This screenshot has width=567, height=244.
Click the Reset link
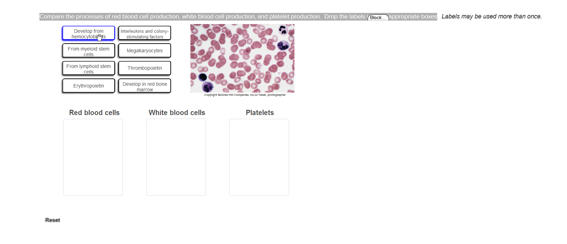pyautogui.click(x=52, y=220)
